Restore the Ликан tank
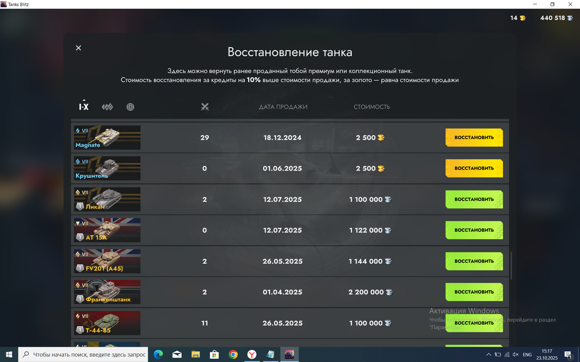This screenshot has width=580, height=362. click(x=474, y=200)
